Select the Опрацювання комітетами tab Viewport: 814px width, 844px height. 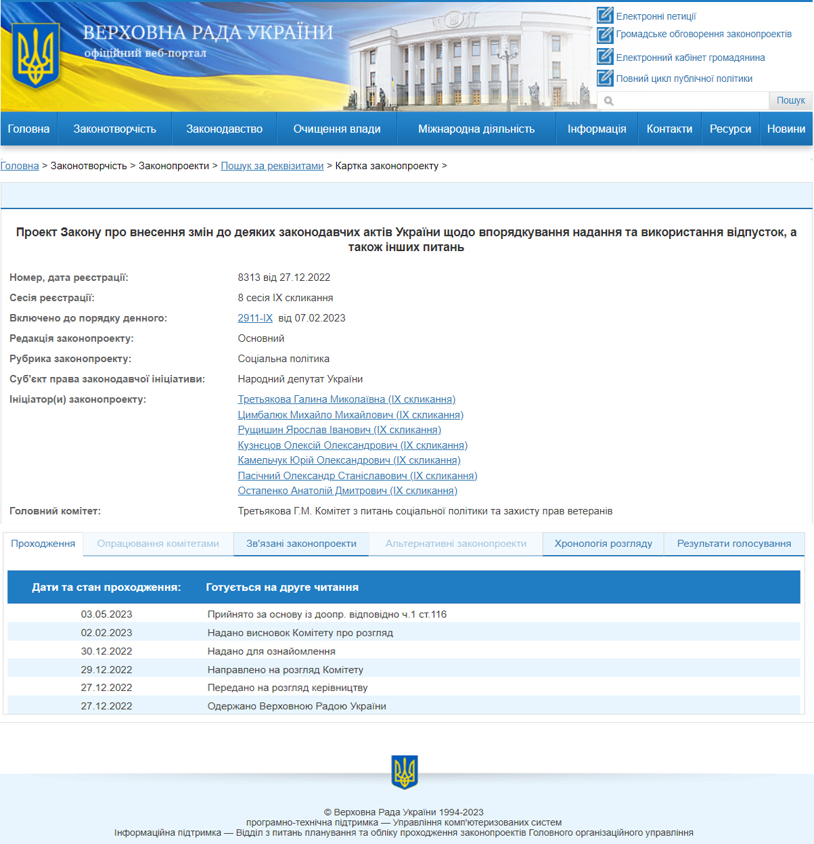pos(158,543)
